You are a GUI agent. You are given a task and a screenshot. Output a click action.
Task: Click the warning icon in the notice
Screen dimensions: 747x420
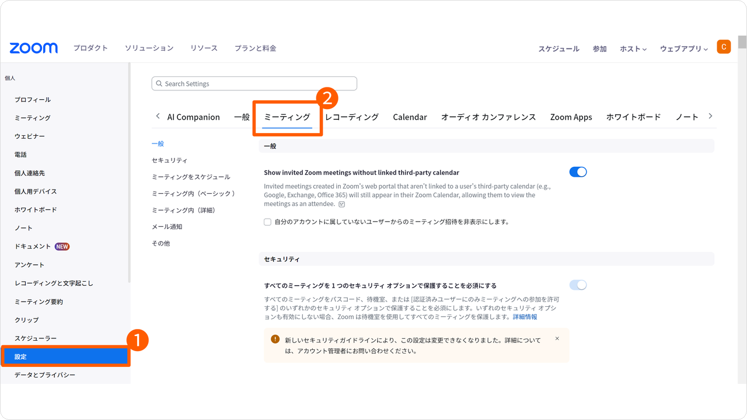click(x=275, y=339)
